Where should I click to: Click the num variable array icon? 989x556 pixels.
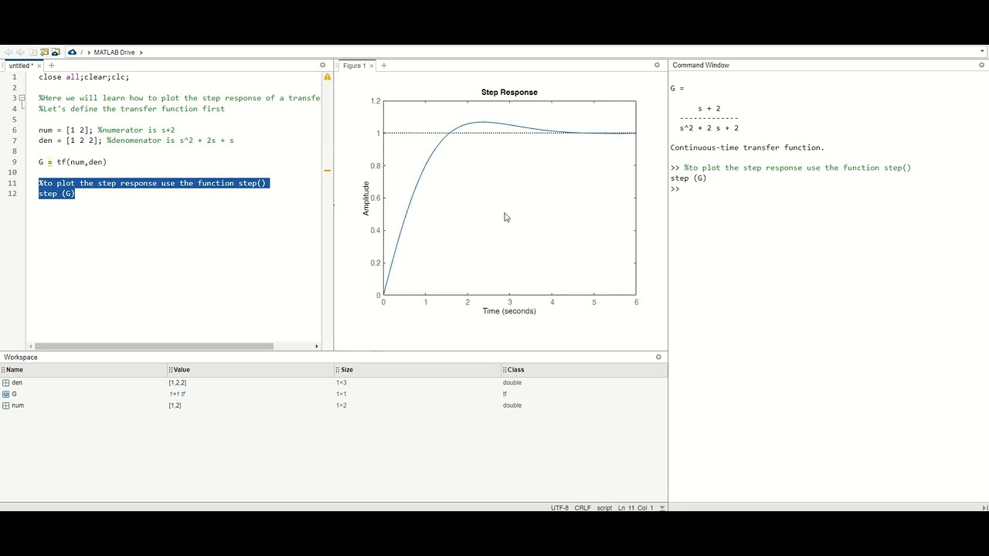pos(6,405)
